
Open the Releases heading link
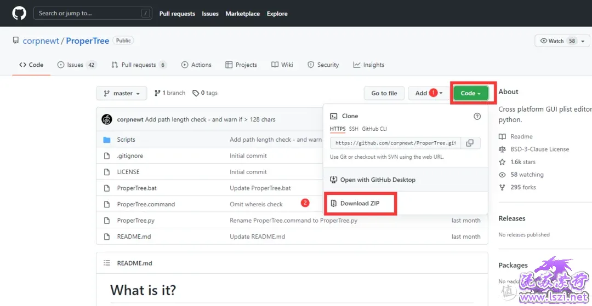click(512, 218)
